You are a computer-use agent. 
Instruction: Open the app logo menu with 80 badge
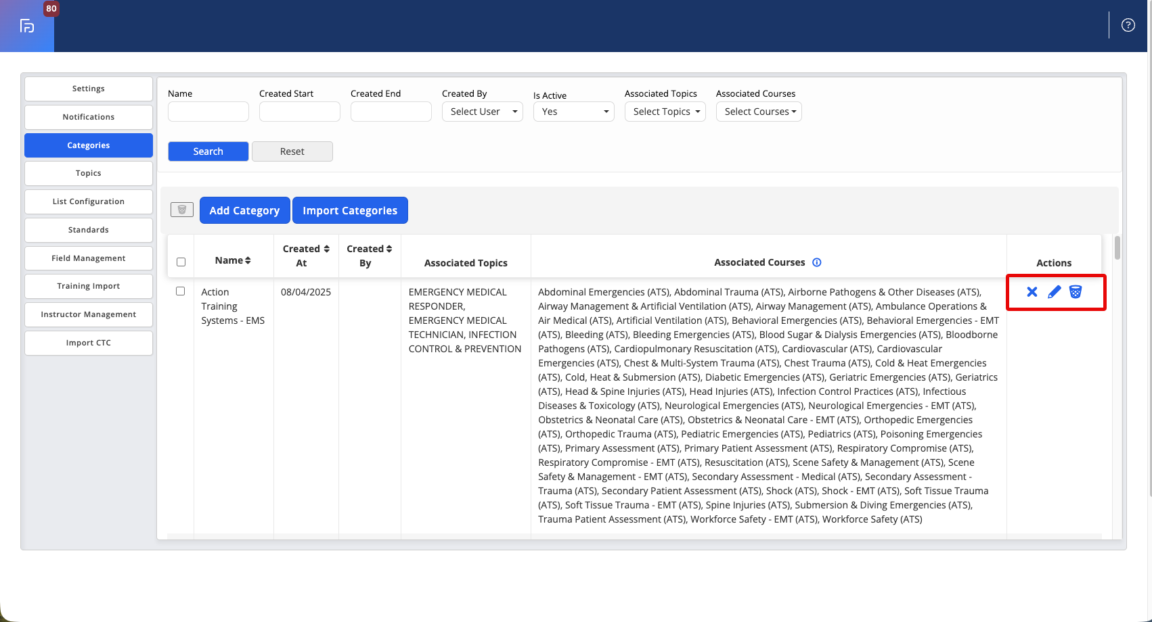27,26
